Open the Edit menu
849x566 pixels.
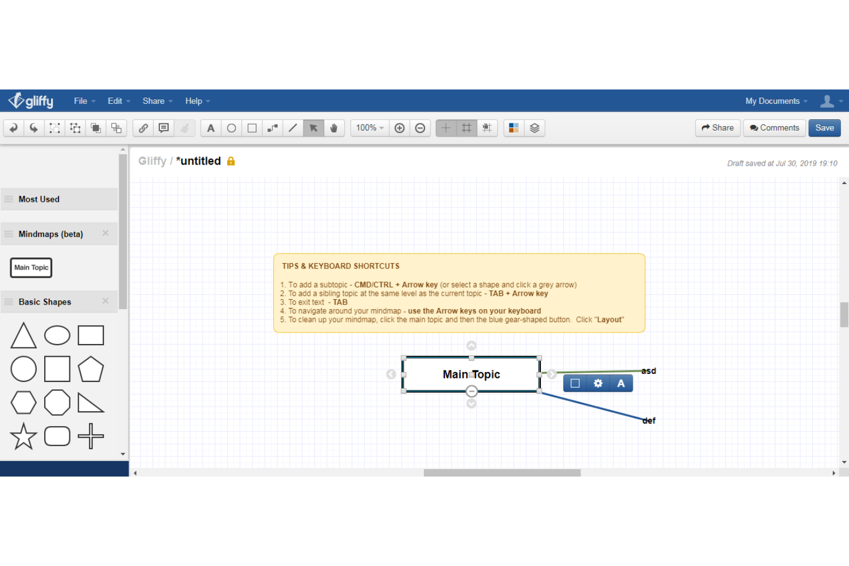[119, 101]
